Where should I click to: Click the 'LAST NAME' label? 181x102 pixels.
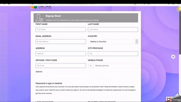click(x=93, y=24)
